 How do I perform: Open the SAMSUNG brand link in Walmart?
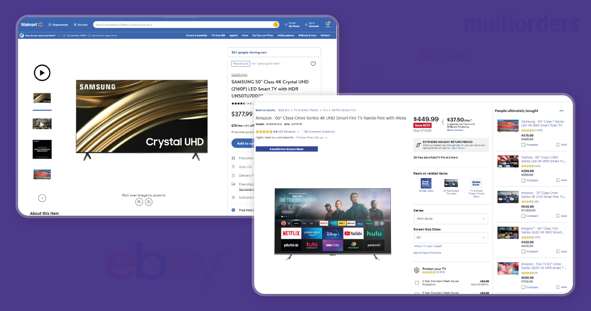point(239,75)
